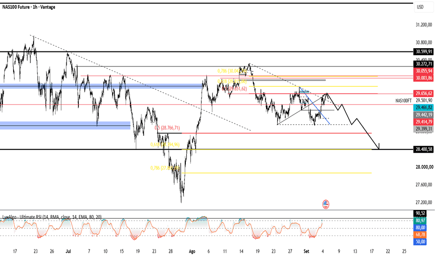The image size is (435, 257).
Task: Click the green 80,97 RSI value label
Action: tap(420, 221)
